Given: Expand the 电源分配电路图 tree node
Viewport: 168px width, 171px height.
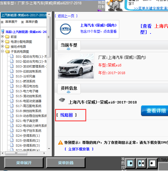Looking at the screenshot, I should tap(2, 41).
